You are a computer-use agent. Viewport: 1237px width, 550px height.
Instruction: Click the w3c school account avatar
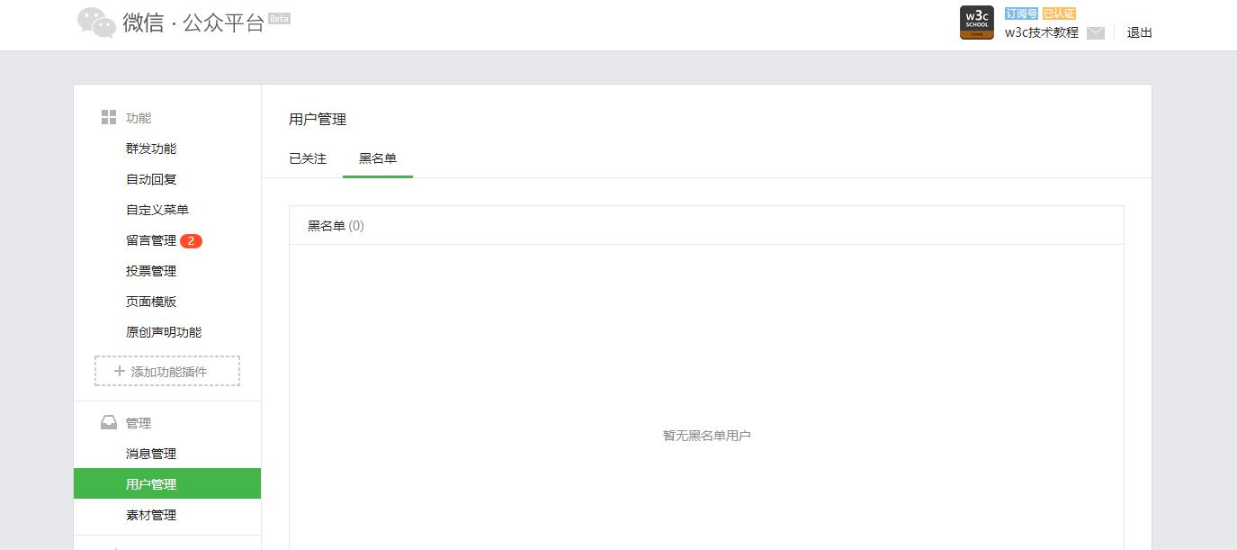click(x=976, y=23)
